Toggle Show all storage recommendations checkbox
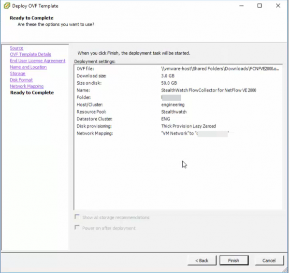The width and height of the screenshot is (290, 273). 77,218
